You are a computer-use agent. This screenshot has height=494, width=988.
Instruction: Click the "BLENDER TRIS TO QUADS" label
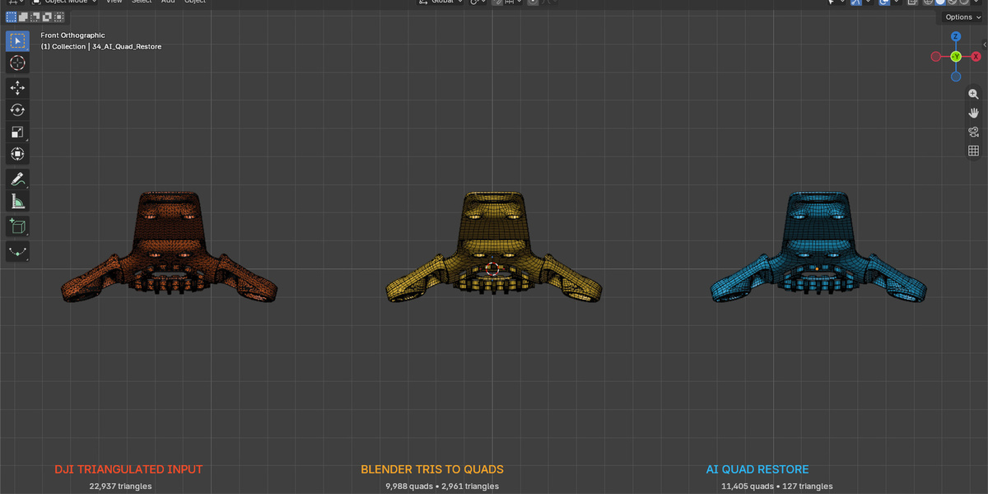click(x=432, y=469)
